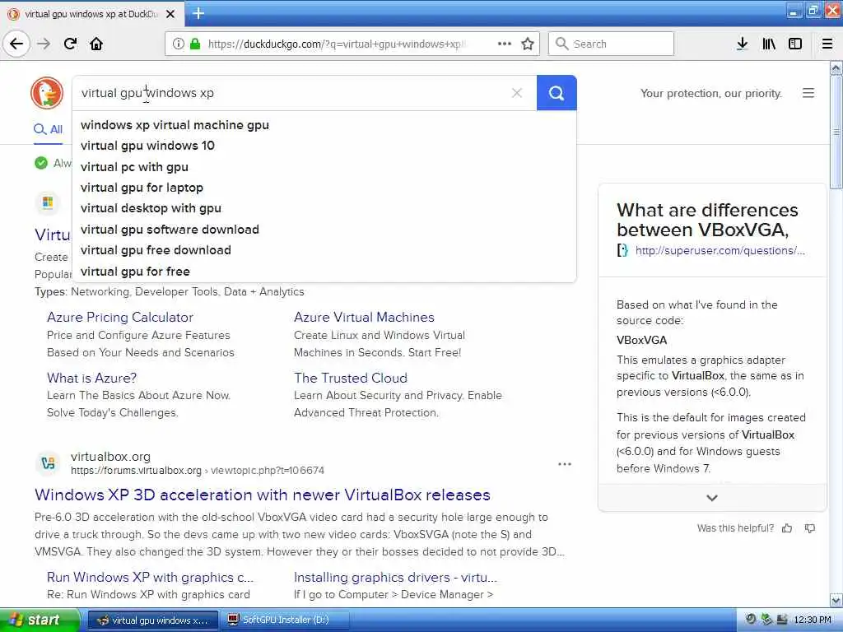Open the Library bookshelf icon

[x=769, y=44]
